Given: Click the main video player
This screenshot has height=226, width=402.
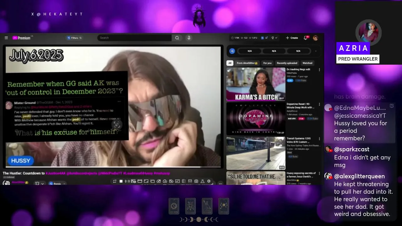Looking at the screenshot, I should pyautogui.click(x=113, y=107).
